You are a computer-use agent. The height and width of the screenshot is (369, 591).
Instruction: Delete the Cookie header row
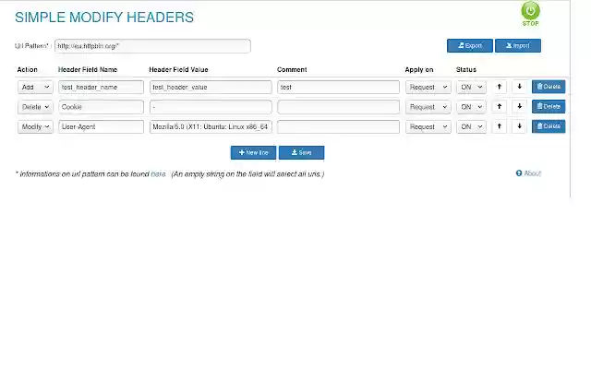pos(549,107)
